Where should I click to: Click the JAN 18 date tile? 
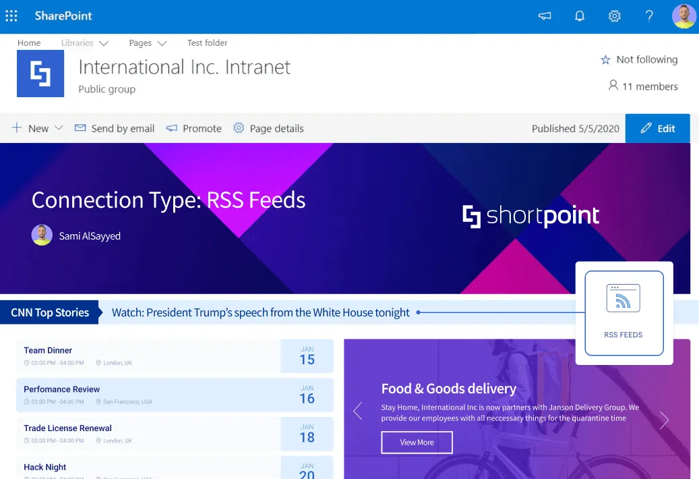click(x=307, y=434)
